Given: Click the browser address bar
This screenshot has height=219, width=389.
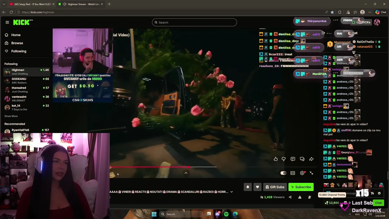Looking at the screenshot, I should coord(170,12).
